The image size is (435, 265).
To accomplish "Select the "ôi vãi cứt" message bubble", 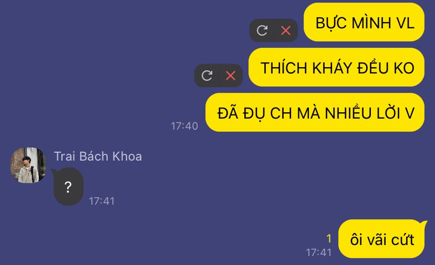I will tap(381, 239).
